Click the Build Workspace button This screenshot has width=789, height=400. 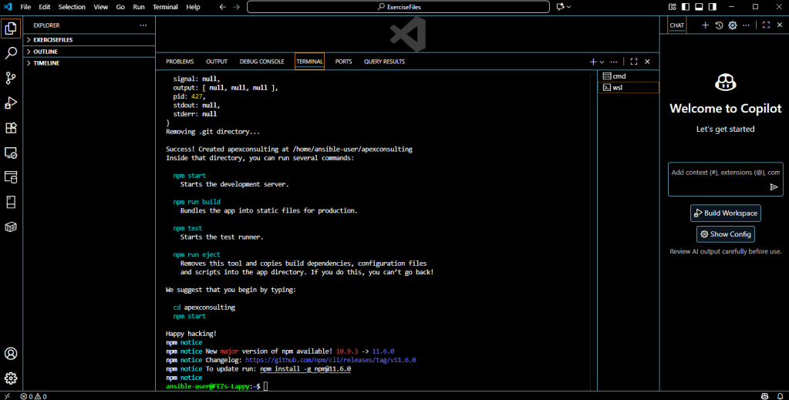(726, 213)
